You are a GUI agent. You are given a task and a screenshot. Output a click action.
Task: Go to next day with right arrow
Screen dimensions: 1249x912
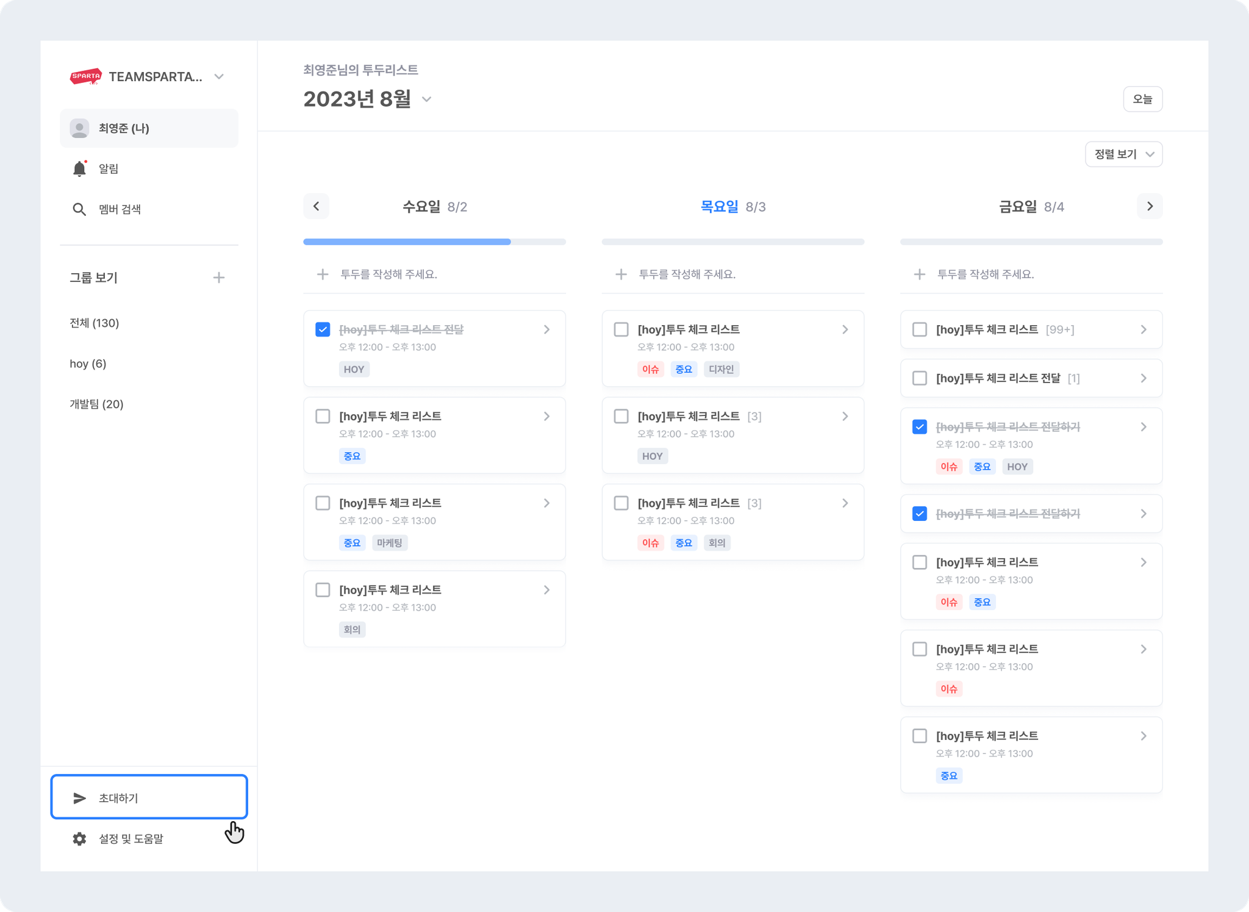[1150, 206]
